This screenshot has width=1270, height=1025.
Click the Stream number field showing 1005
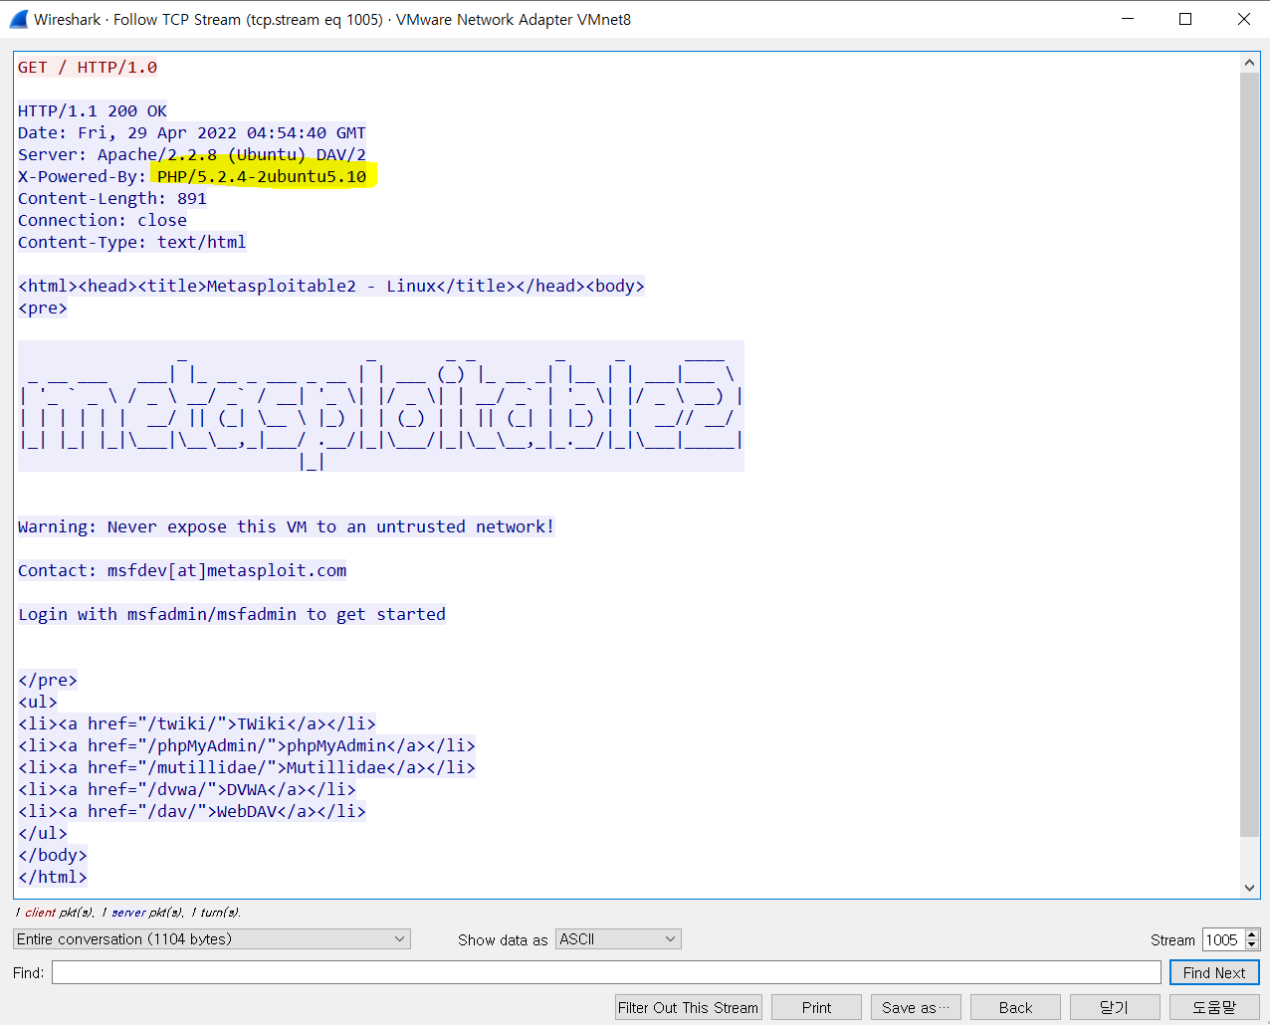[x=1223, y=939]
